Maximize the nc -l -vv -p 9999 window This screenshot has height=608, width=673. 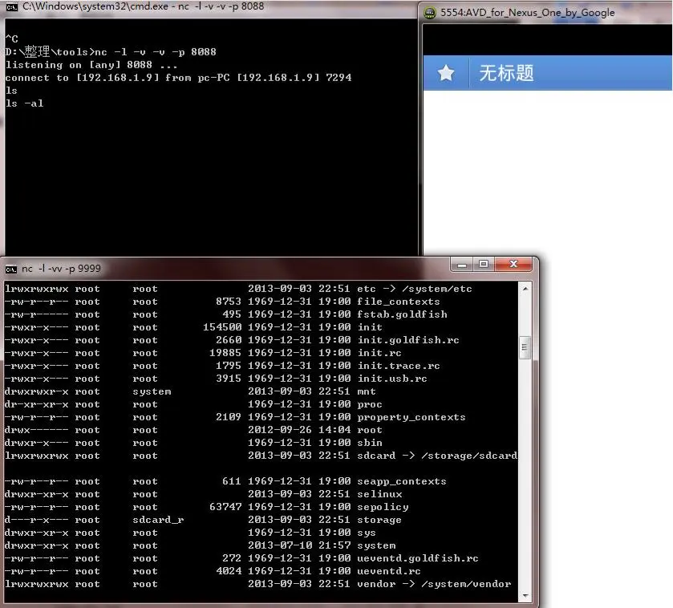click(x=484, y=265)
